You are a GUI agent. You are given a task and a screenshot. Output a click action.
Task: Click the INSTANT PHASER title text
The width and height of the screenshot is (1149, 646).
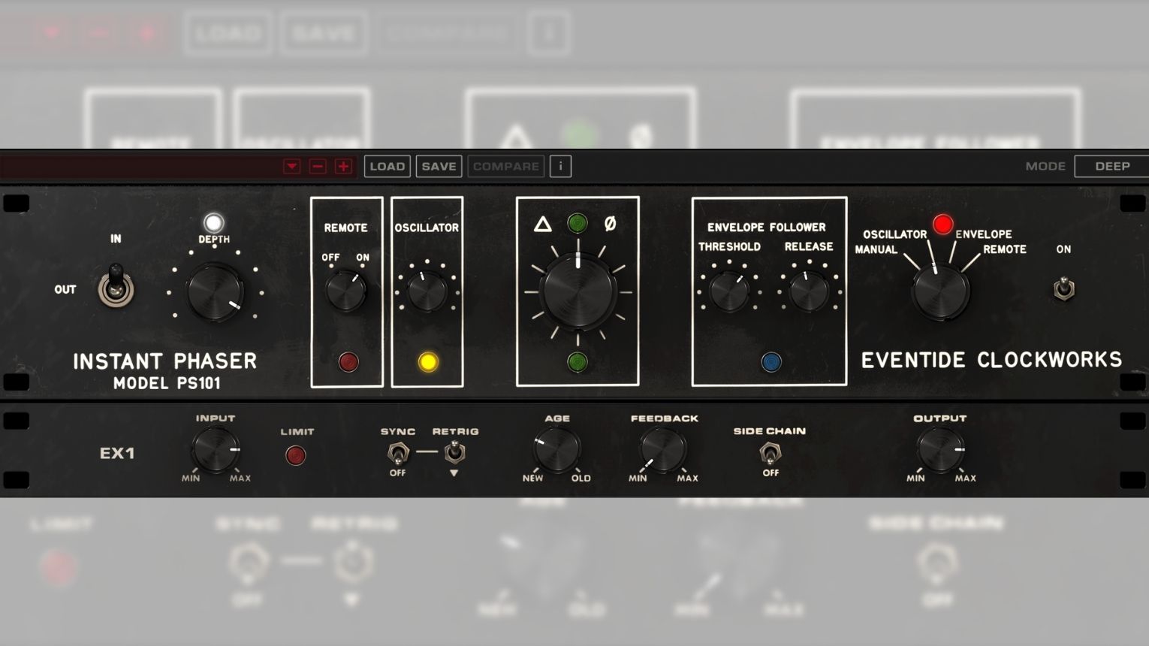point(165,361)
